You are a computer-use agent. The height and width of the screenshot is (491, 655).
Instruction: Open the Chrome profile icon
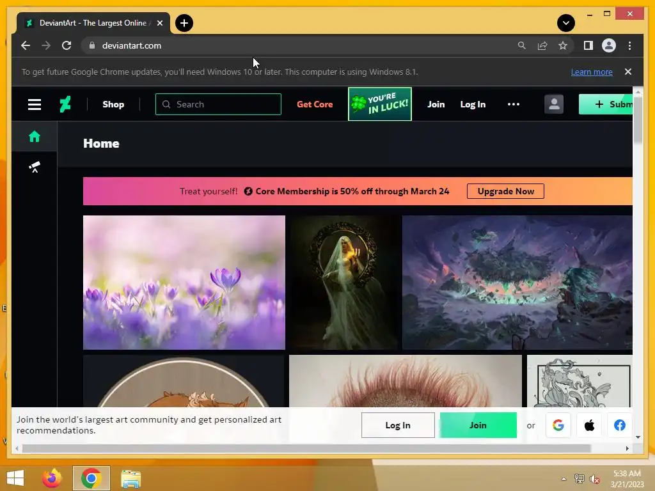click(x=609, y=45)
